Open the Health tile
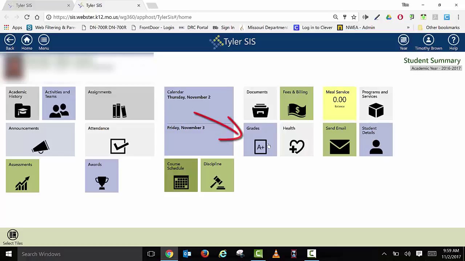The image size is (465, 261). (x=296, y=140)
